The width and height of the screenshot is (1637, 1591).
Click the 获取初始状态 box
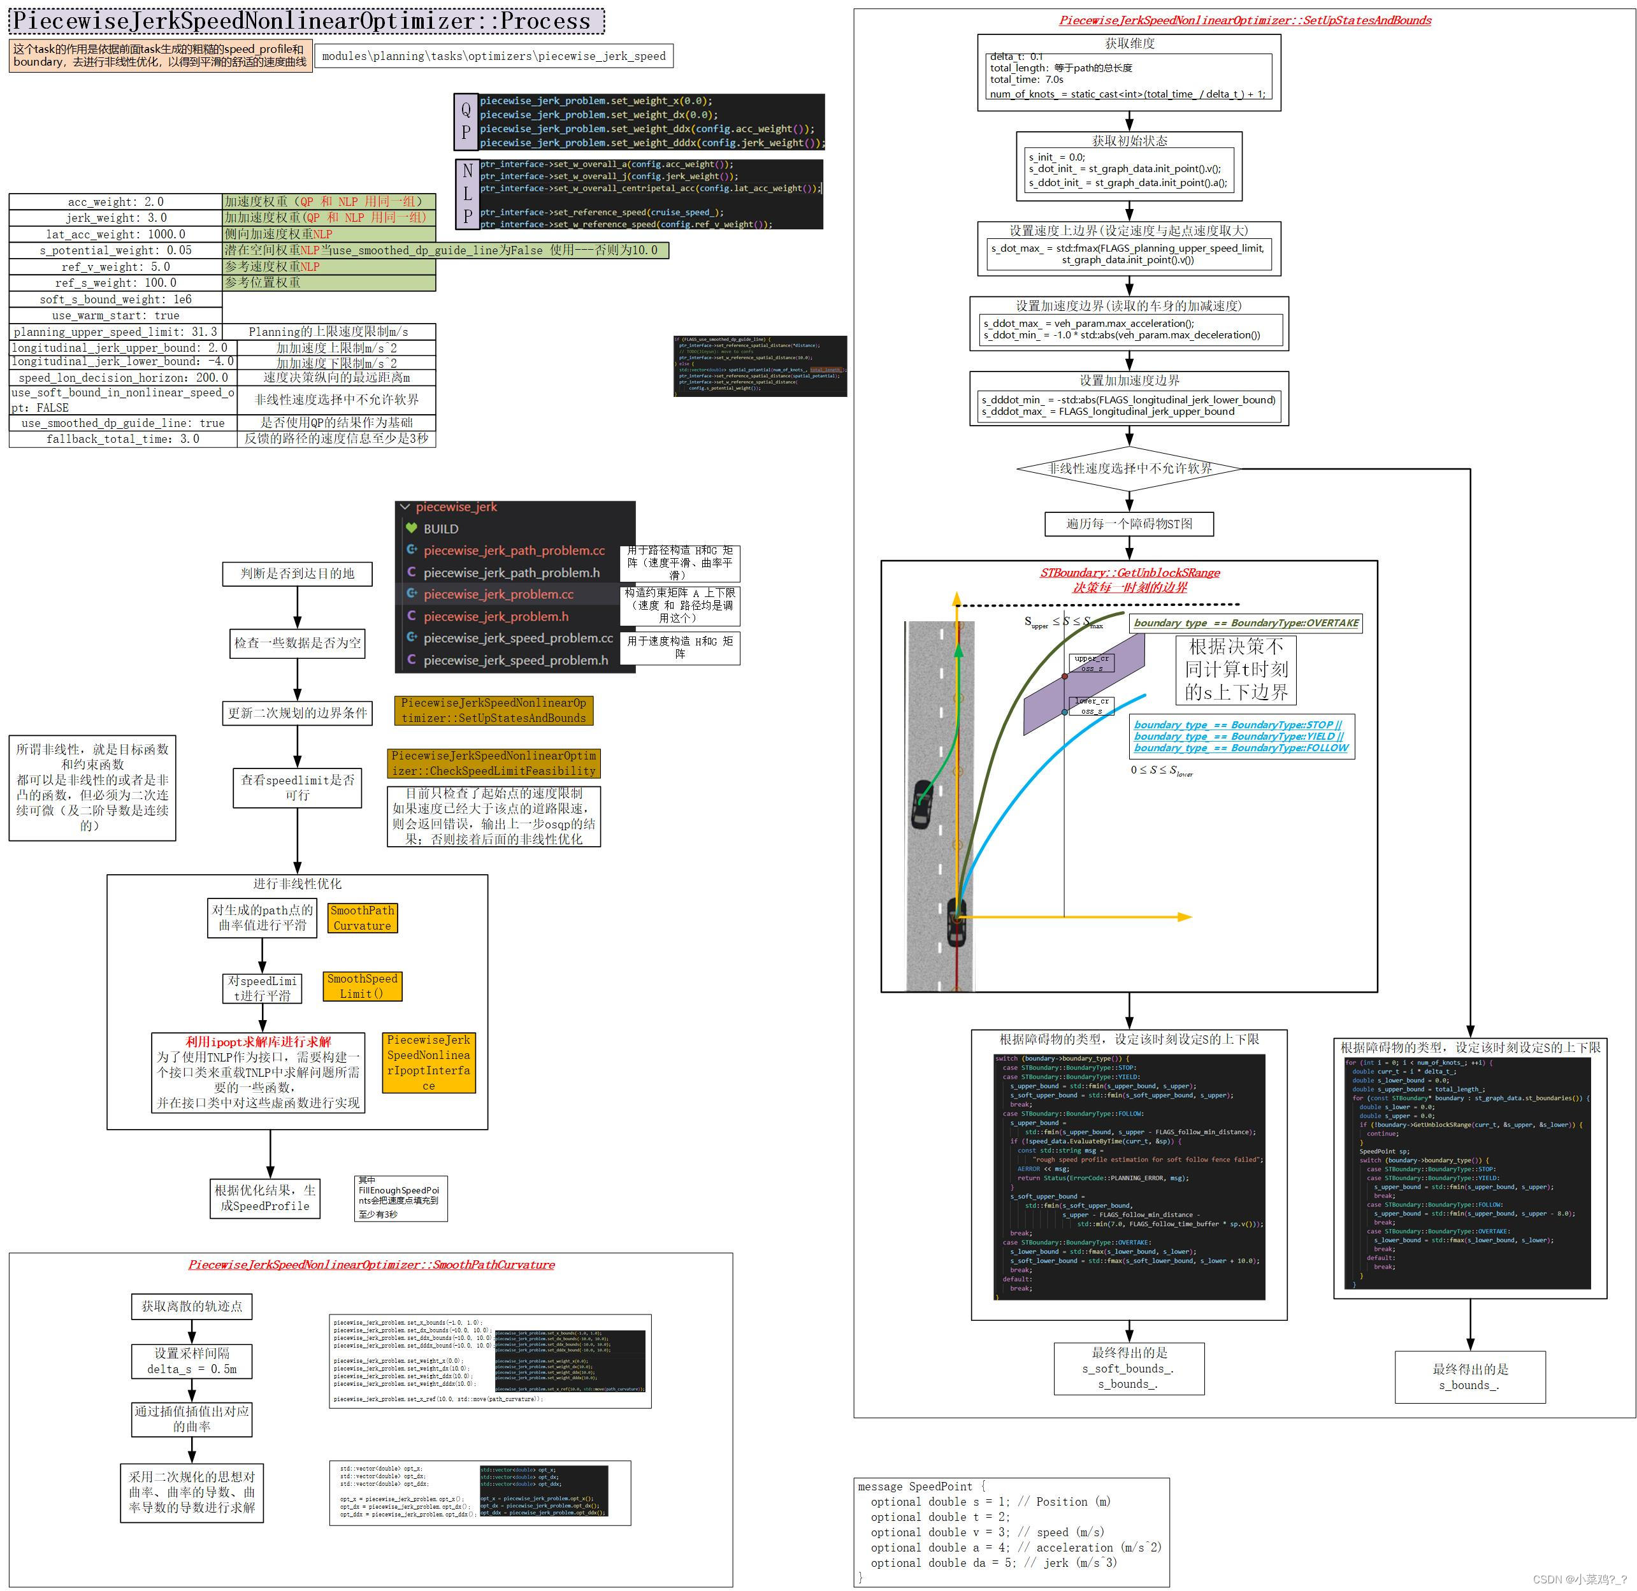pos(1129,166)
